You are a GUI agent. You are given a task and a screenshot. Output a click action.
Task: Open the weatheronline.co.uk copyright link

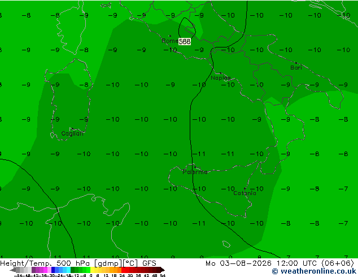click(314, 271)
